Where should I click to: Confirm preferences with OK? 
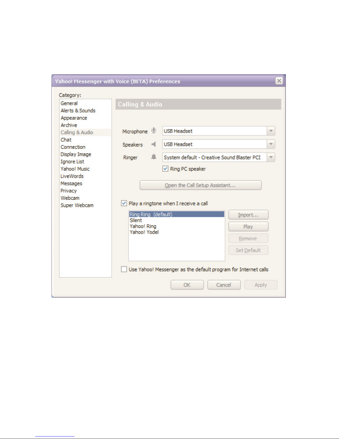187,285
